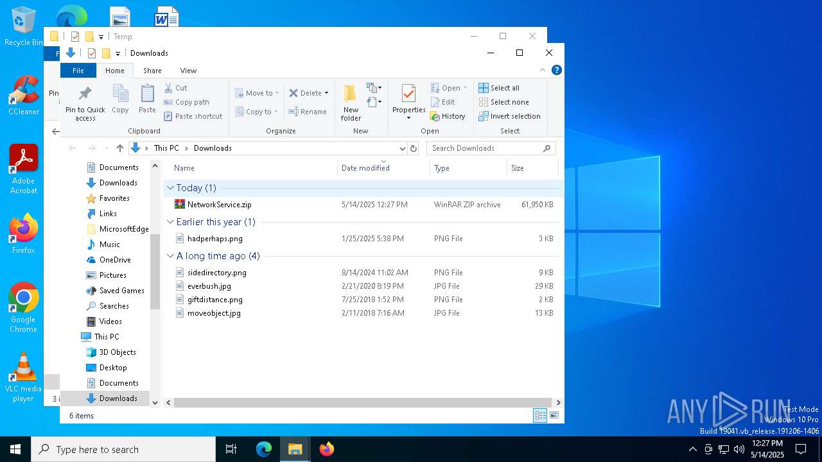Image resolution: width=822 pixels, height=462 pixels.
Task: Open address bar history dropdown
Action: (403, 148)
